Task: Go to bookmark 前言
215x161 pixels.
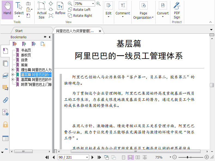Action: pyautogui.click(x=25, y=65)
